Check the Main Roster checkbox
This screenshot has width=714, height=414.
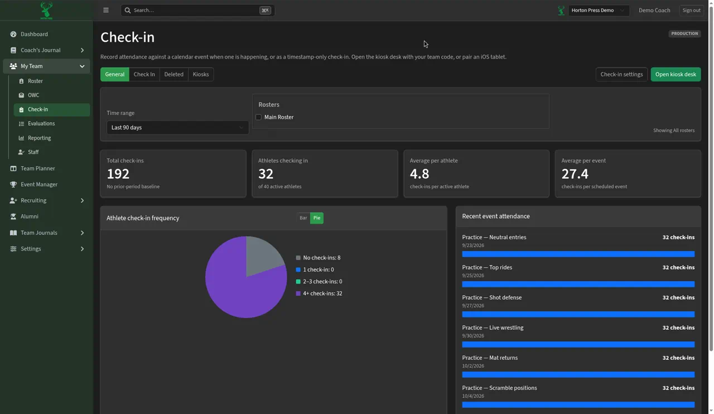click(x=258, y=117)
